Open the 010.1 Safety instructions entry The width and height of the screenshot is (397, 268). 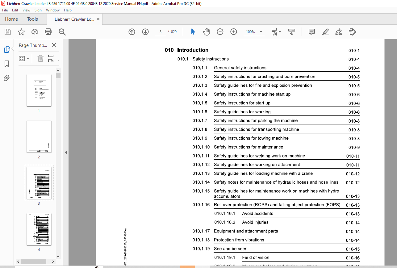203,59
